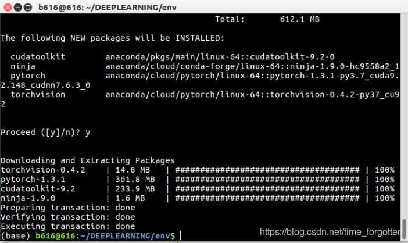Click 'pytorch-1.3.1' download row name
This screenshot has width=408, height=243.
coord(33,180)
